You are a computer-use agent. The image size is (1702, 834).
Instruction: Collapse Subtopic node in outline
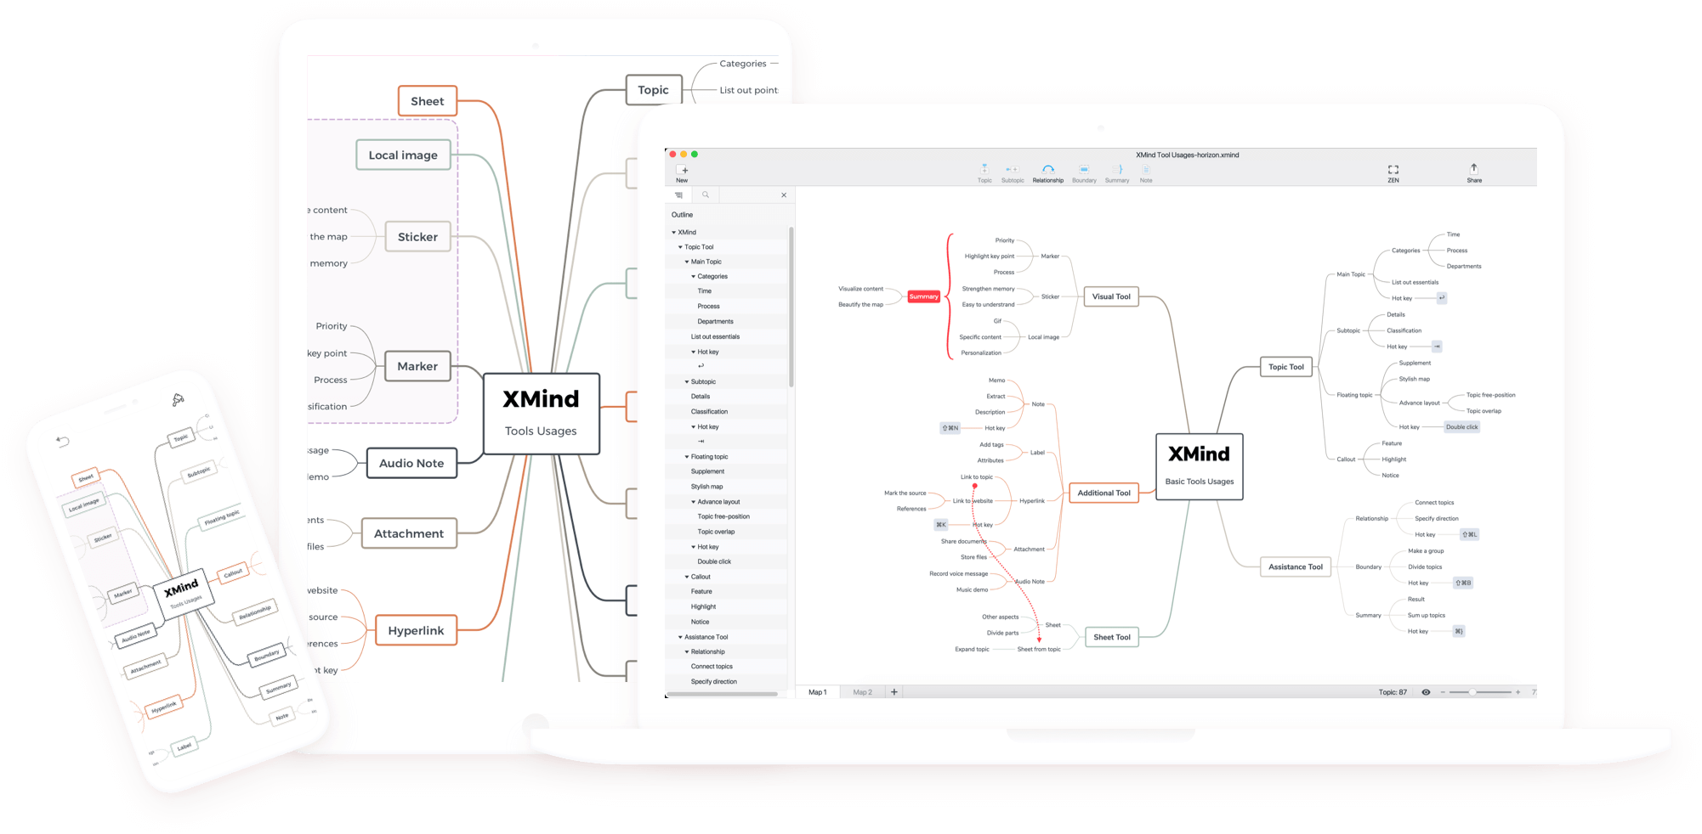tap(687, 382)
